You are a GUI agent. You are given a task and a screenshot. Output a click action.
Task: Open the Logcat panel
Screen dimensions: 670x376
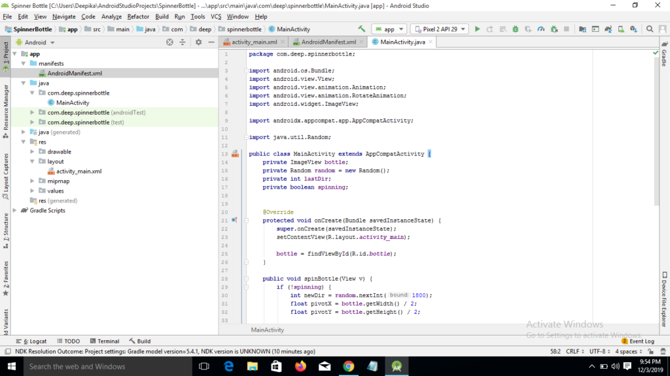35,340
